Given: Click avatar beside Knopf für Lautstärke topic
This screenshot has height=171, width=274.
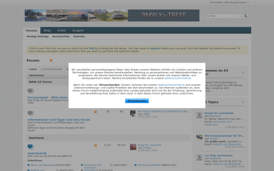Looking at the screenshot, I should tap(200, 115).
